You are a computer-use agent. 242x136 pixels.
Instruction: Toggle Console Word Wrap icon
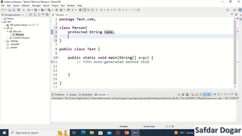[201, 94]
